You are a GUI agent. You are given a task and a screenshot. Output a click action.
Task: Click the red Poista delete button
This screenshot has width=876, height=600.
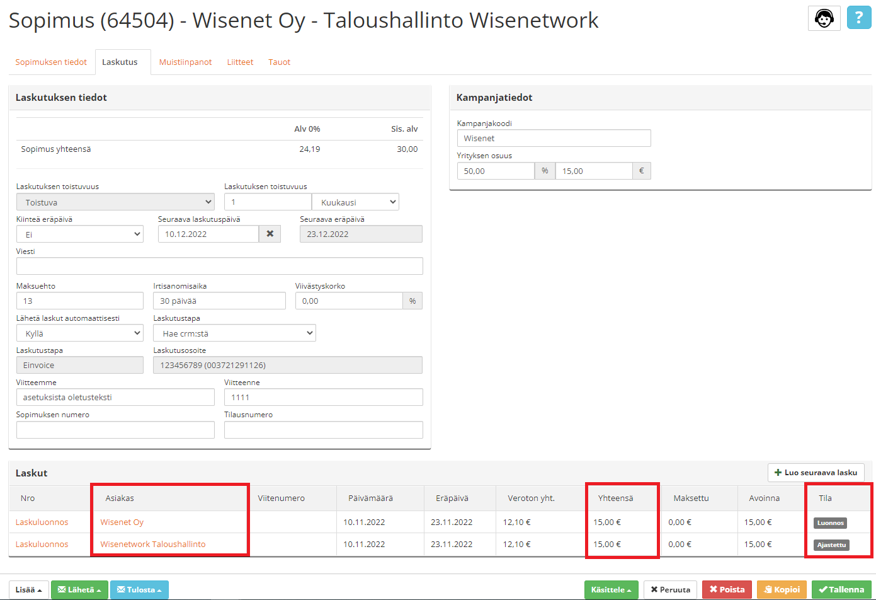pyautogui.click(x=727, y=590)
